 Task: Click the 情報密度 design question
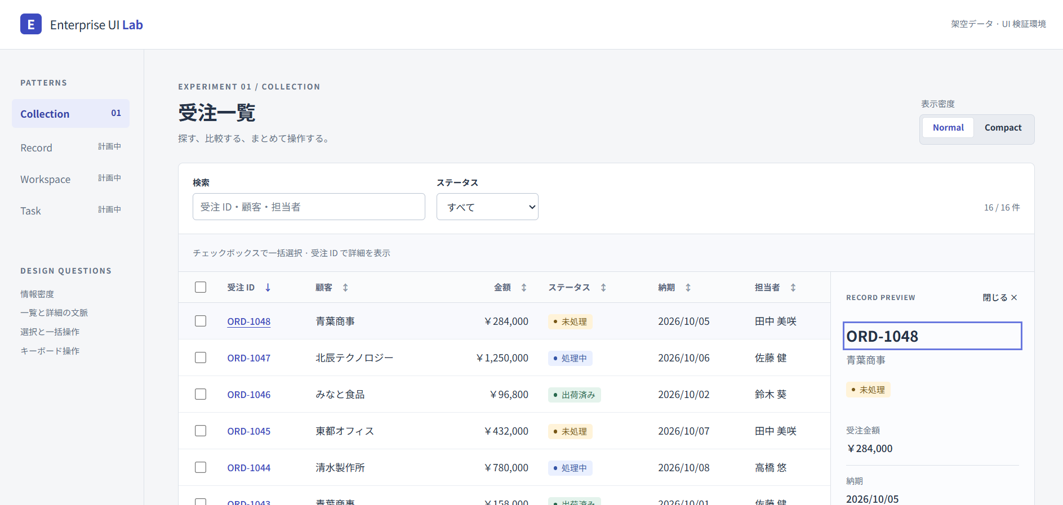coord(37,294)
